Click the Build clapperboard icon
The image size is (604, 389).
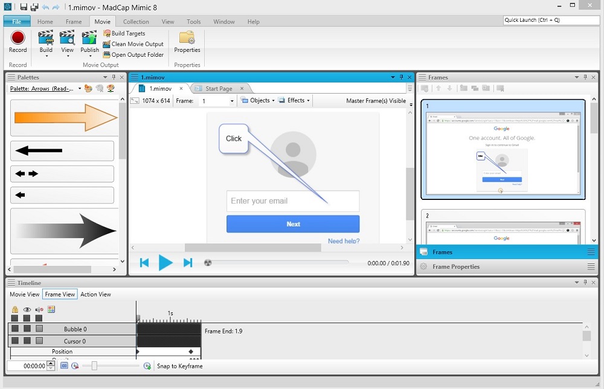45,37
